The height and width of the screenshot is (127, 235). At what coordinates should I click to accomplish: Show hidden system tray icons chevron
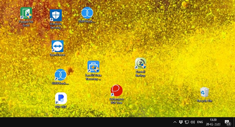(x=175, y=122)
